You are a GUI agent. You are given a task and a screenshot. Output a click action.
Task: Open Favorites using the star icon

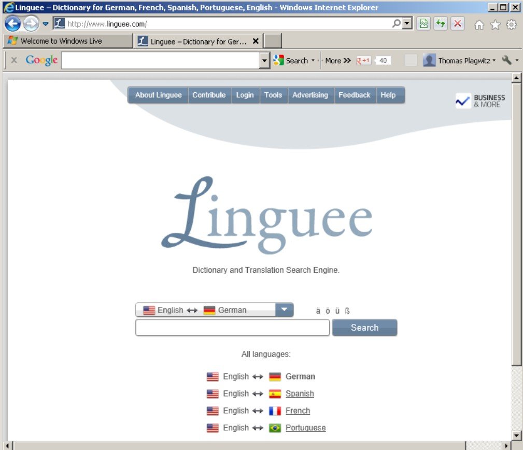pos(495,24)
